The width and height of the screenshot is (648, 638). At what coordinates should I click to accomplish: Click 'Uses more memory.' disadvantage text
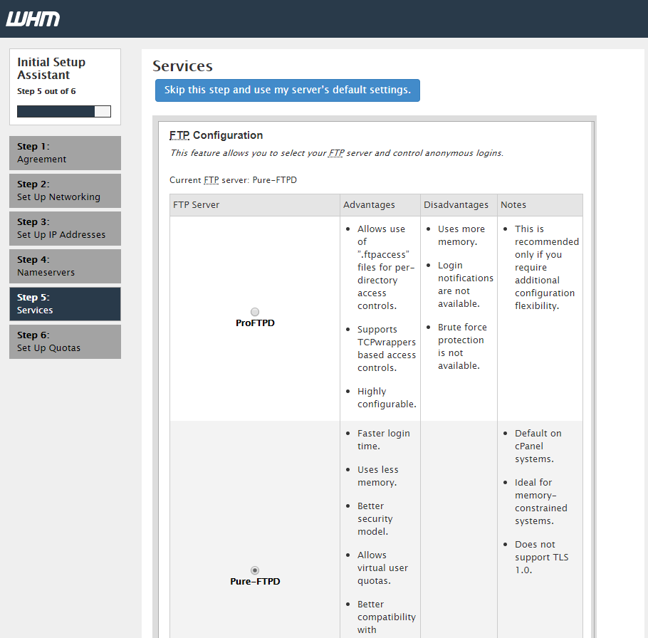pos(461,235)
